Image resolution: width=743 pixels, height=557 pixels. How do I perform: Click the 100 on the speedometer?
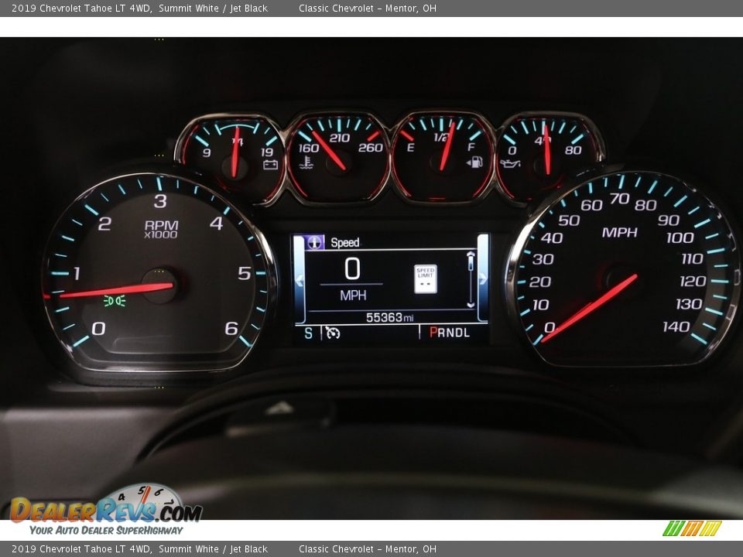pos(680,237)
